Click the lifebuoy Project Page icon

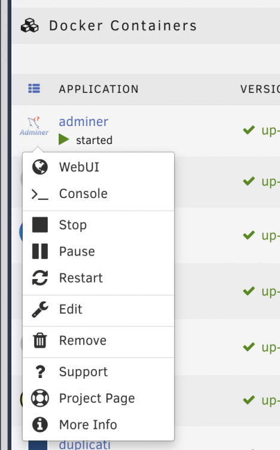point(40,398)
